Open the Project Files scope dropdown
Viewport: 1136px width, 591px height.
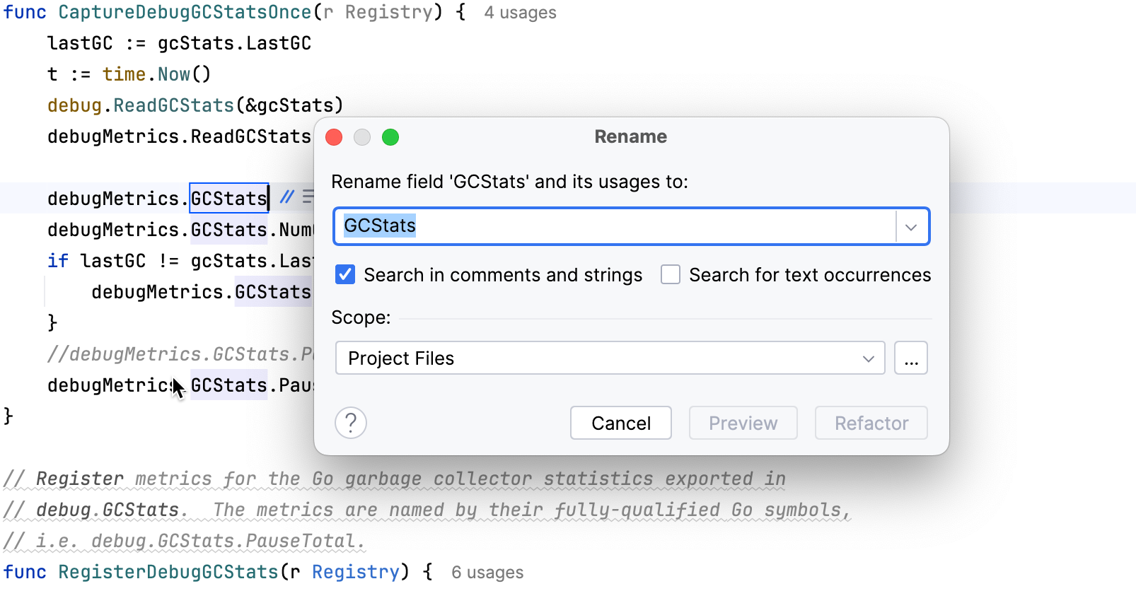pos(610,358)
